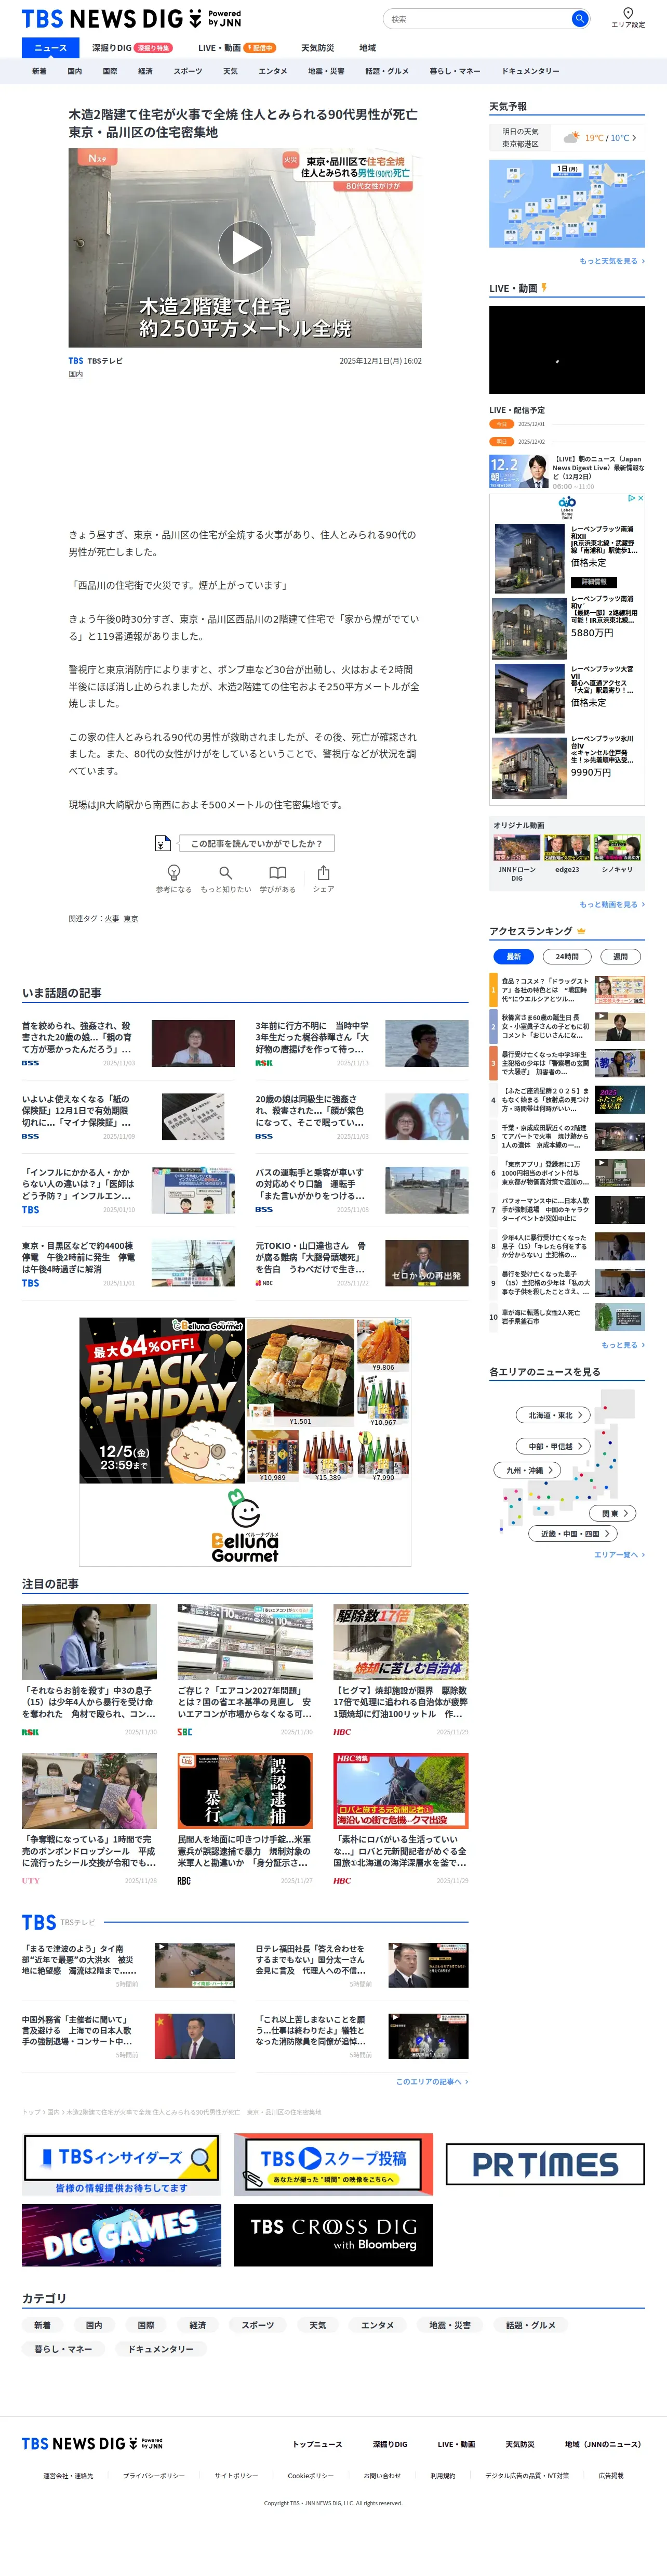Open the edge23 video thumbnail

[x=566, y=848]
